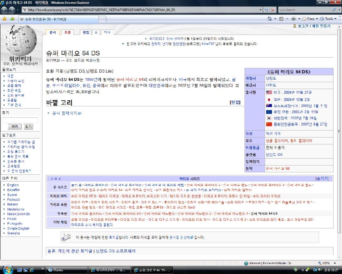Open the 편집 edit tab
The height and width of the screenshot is (274, 342).
[86, 32]
